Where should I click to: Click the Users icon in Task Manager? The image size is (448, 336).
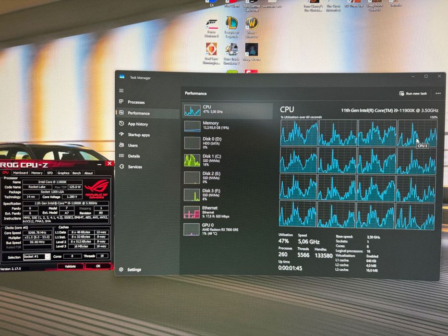point(121,145)
